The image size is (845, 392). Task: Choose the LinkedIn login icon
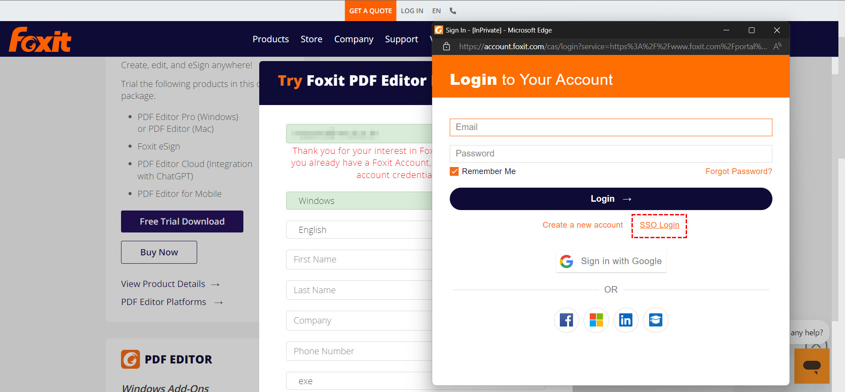click(x=626, y=320)
